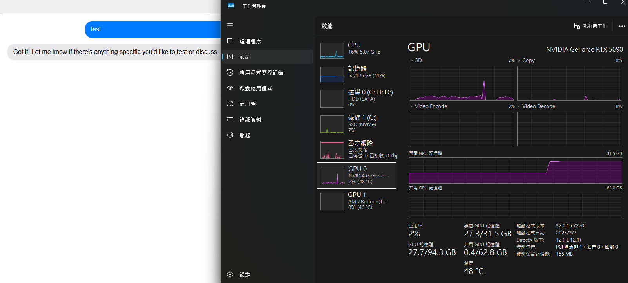Click the 專屬 GPU 記憶體 usage graph

tap(516, 171)
